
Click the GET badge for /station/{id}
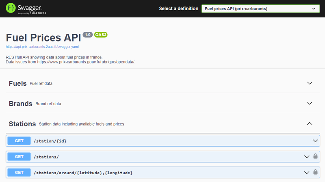point(19,141)
